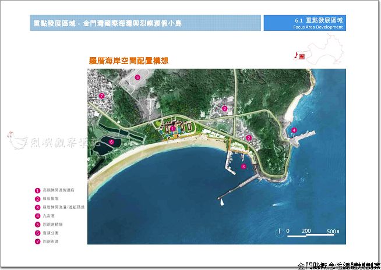Click the footer caption 金門縣概念性總體規劃案
Viewport: 381px width, 270px height.
(338, 266)
